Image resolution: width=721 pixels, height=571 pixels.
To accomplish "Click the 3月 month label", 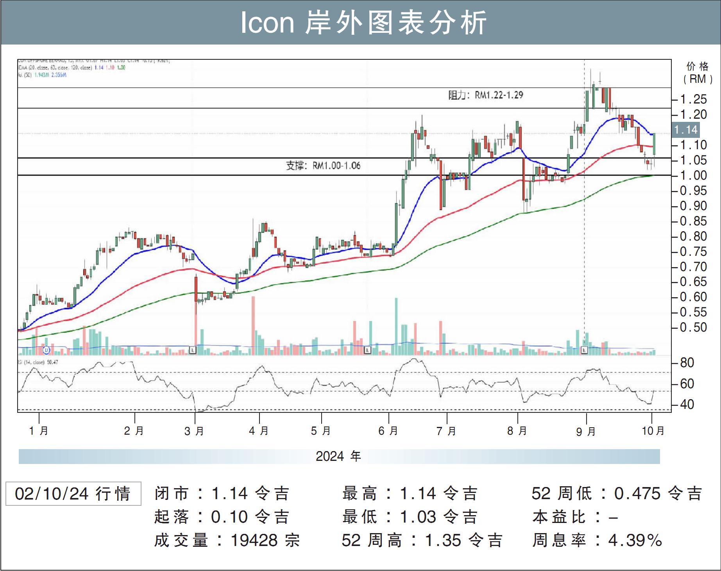I will tap(194, 431).
